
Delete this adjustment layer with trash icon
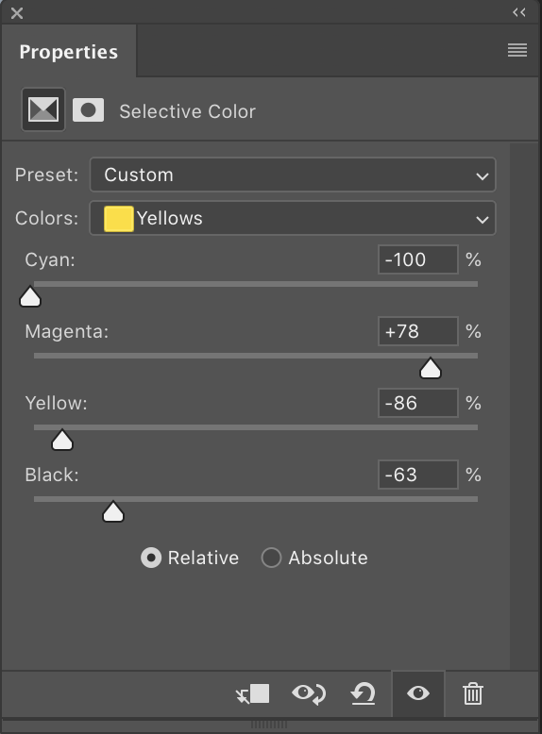pos(473,693)
